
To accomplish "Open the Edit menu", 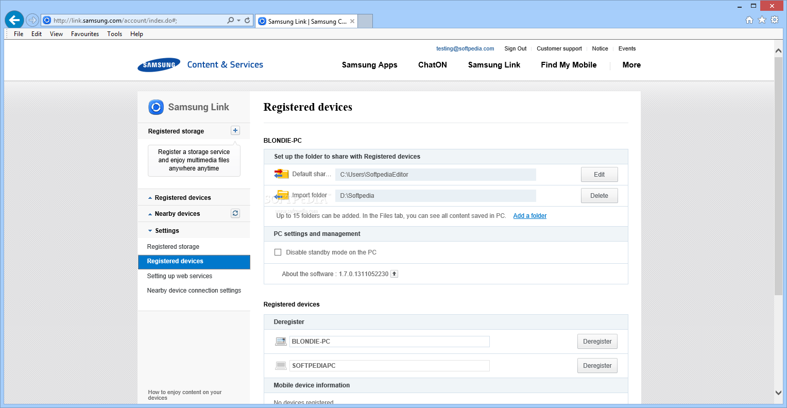I will pyautogui.click(x=37, y=34).
